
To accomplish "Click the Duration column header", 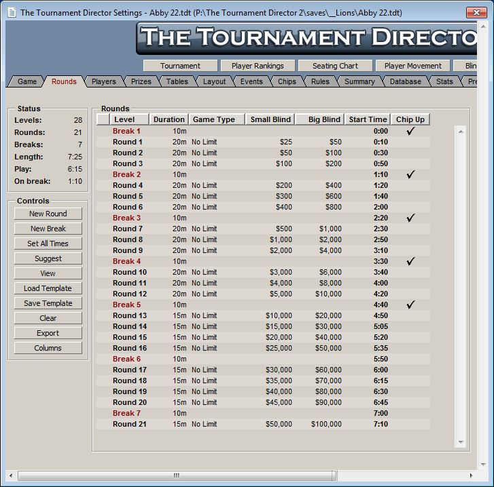I will pyautogui.click(x=169, y=119).
